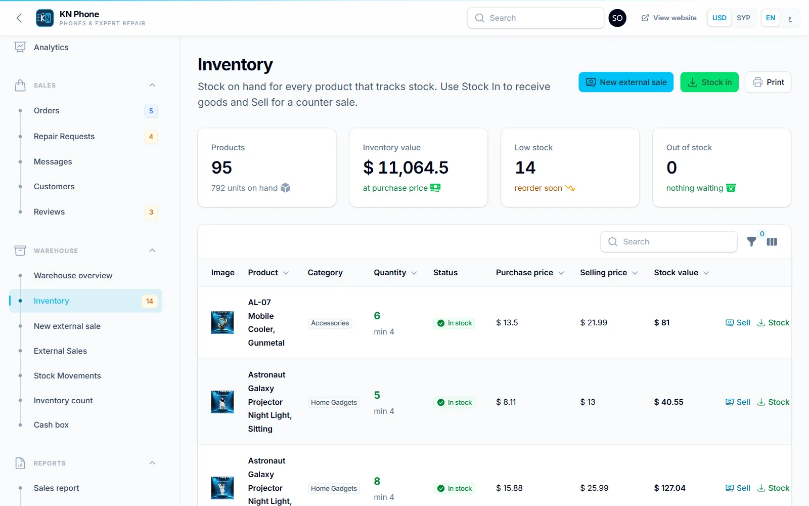Click AL-07 Mobile Cooler product thumbnail
Viewport: 809px width, 506px height.
point(222,323)
